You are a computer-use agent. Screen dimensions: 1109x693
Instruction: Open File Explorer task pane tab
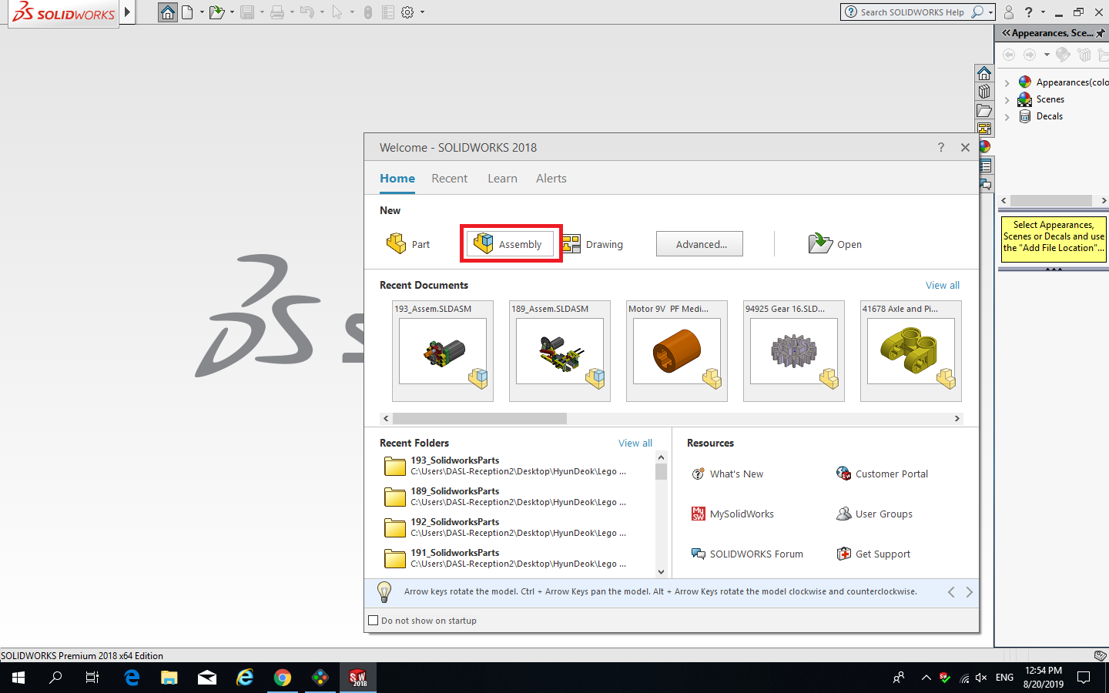984,110
